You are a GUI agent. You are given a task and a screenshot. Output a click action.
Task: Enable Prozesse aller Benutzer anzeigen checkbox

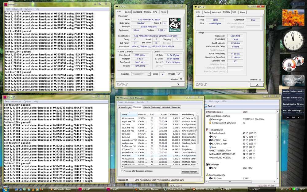tap(122, 171)
